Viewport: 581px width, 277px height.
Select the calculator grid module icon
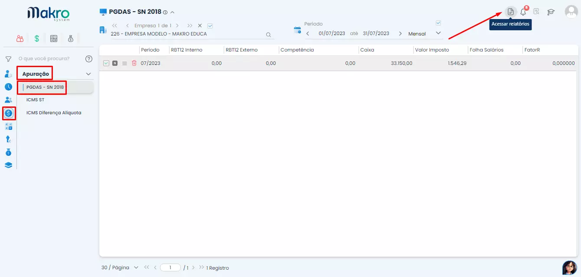pyautogui.click(x=54, y=39)
